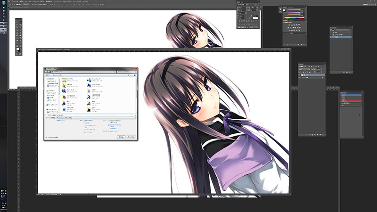
Task: Open the layer filter kind dropdown
Action: pos(303,66)
